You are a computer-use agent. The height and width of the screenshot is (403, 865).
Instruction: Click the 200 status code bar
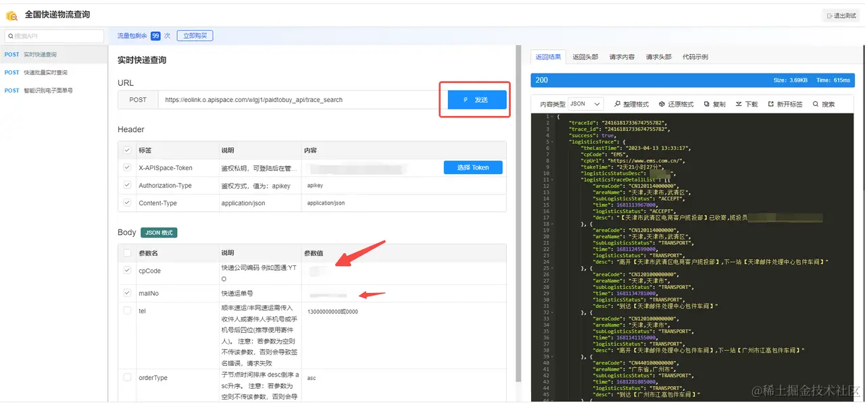[693, 80]
